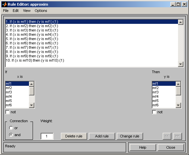The image size is (189, 155).
Task: Enable the not checkbox under y is
Action: [154, 112]
